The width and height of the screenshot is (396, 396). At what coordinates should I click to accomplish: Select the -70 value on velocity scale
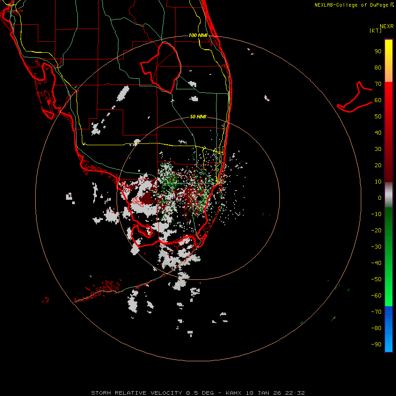pos(376,312)
